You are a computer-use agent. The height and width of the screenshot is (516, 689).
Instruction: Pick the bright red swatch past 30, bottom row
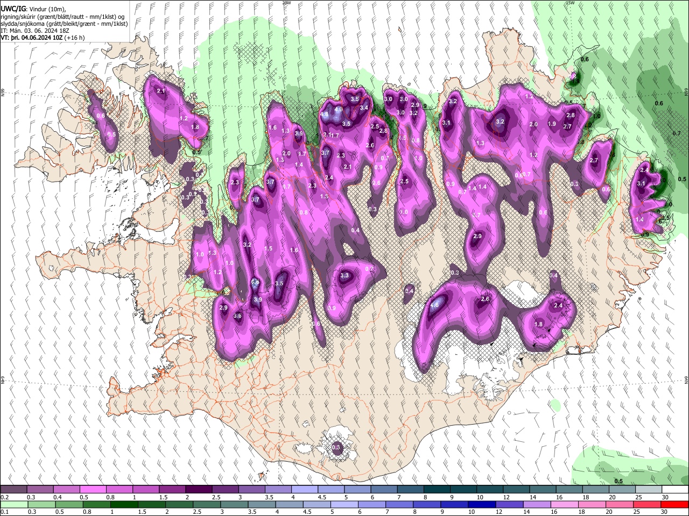(x=675, y=505)
